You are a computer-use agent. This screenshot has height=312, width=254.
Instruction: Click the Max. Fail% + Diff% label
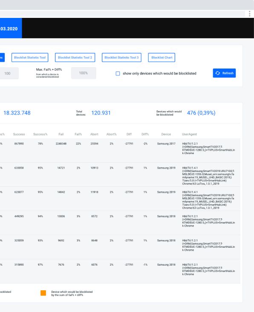click(49, 69)
